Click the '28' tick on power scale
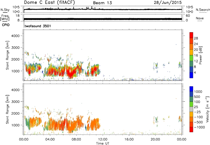210x145 pixels. 196,38
